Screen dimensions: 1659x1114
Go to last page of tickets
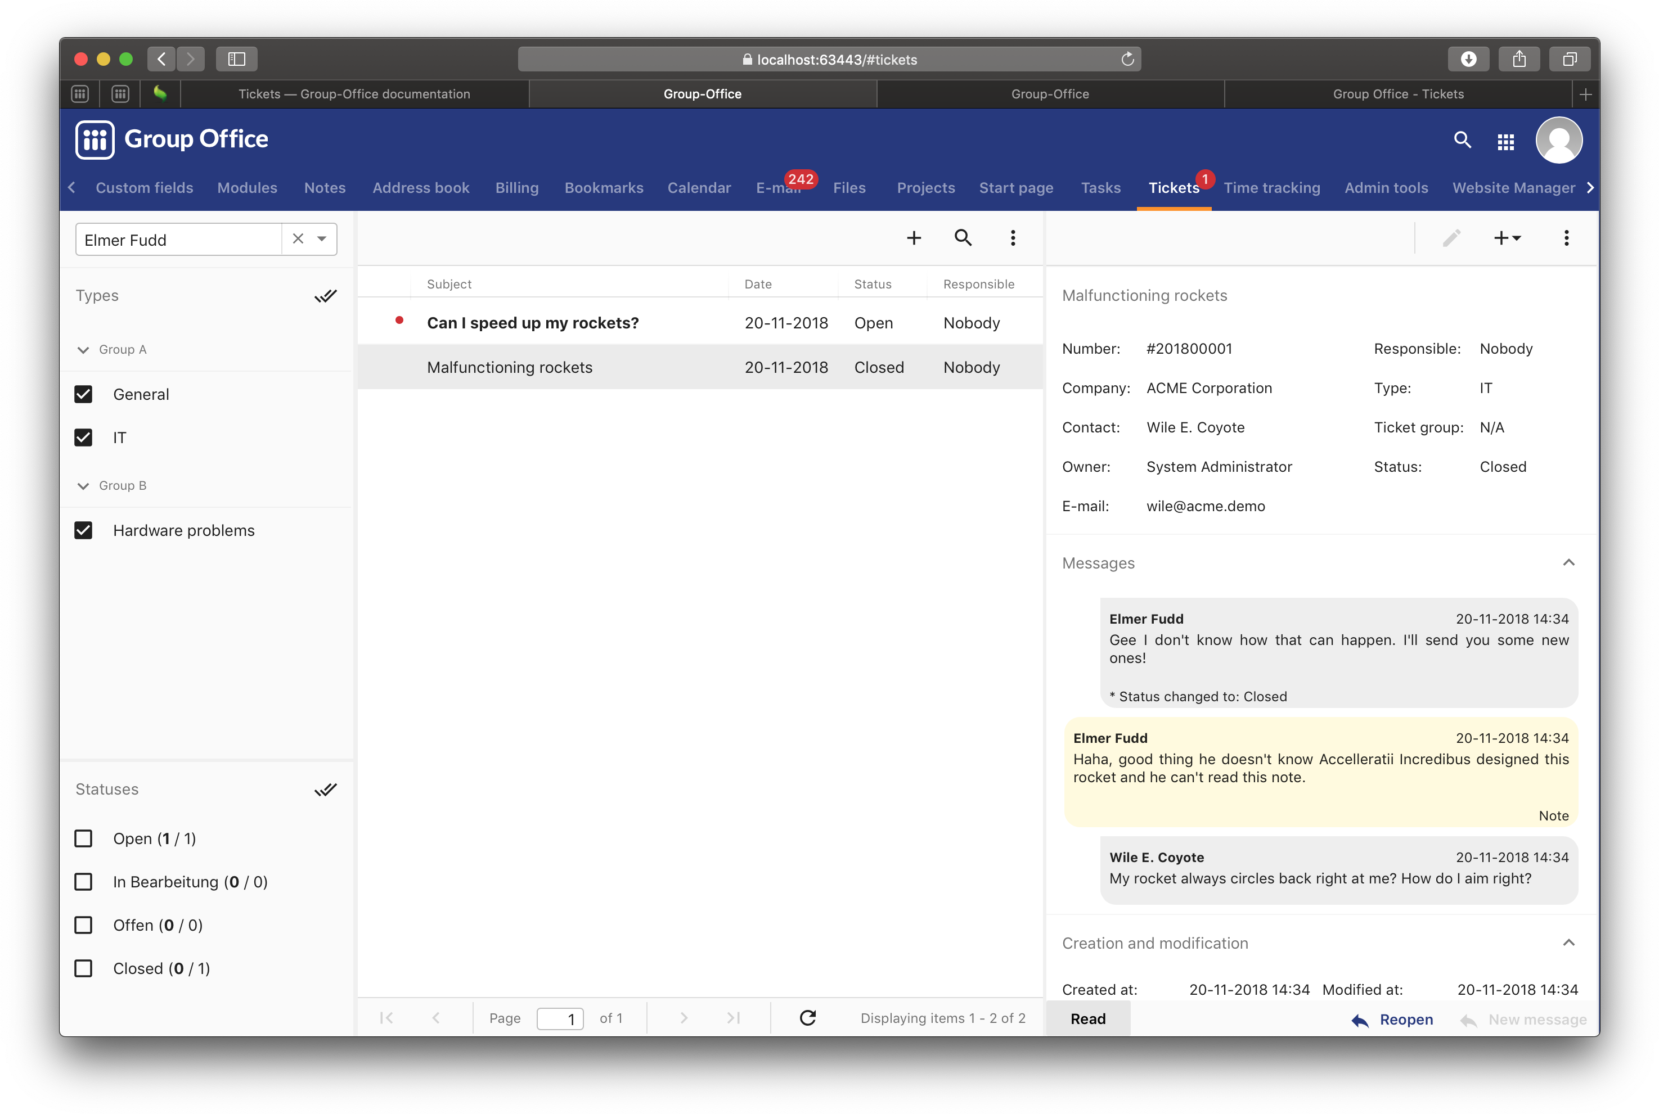click(x=734, y=1017)
